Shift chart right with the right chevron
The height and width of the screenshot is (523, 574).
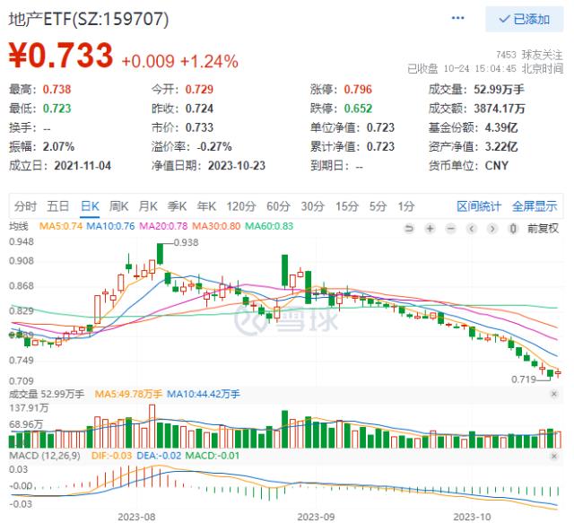492,229
